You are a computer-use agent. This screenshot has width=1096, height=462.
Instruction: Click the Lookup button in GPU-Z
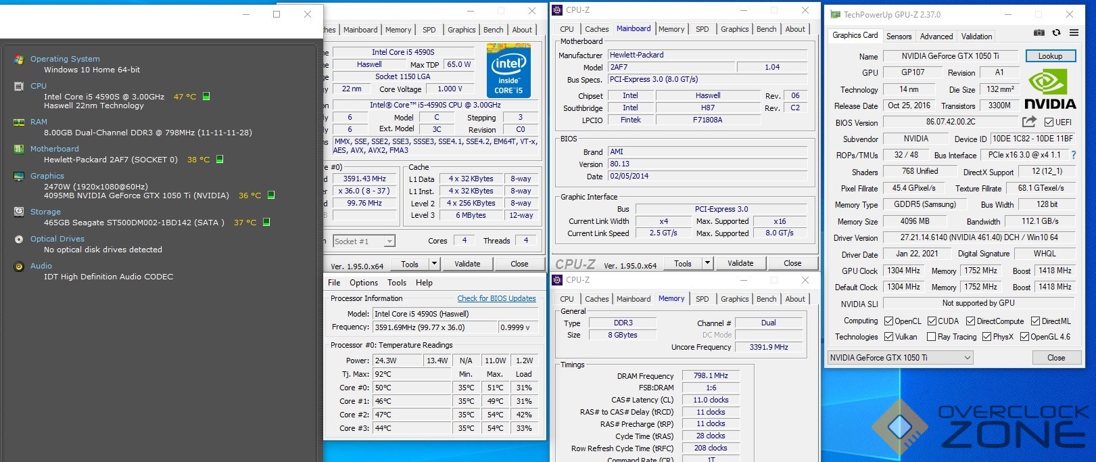(1050, 56)
